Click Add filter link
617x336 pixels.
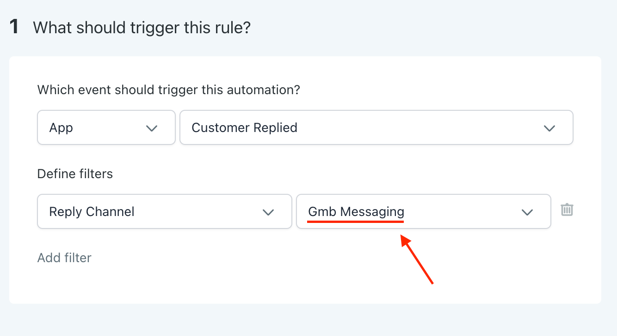(64, 258)
